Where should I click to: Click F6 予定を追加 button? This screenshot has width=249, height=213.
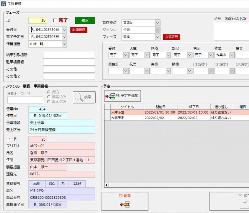pyautogui.click(x=122, y=96)
